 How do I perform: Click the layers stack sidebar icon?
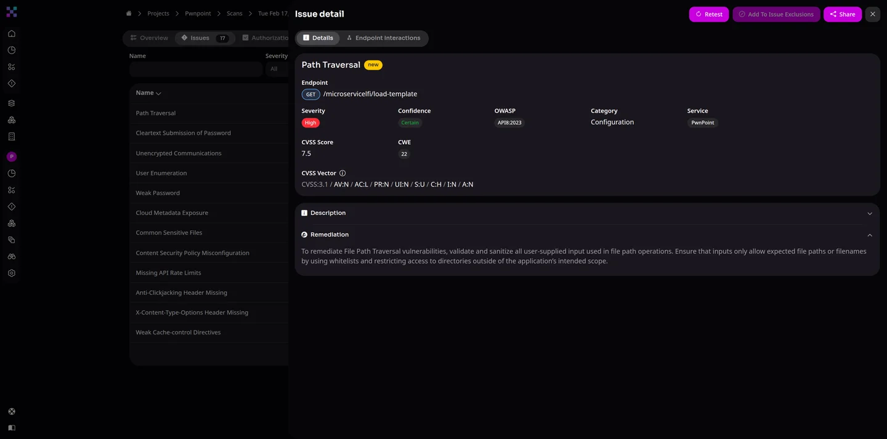(12, 103)
